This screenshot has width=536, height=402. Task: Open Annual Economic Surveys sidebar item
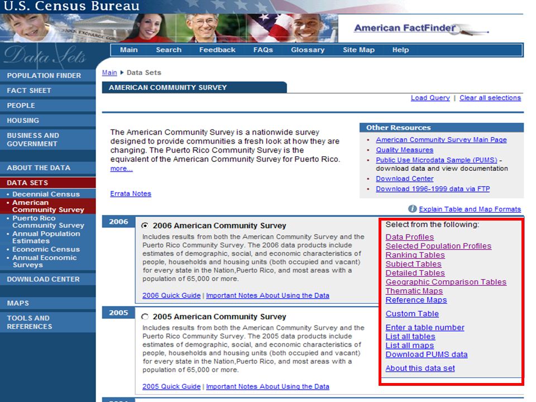coord(45,261)
